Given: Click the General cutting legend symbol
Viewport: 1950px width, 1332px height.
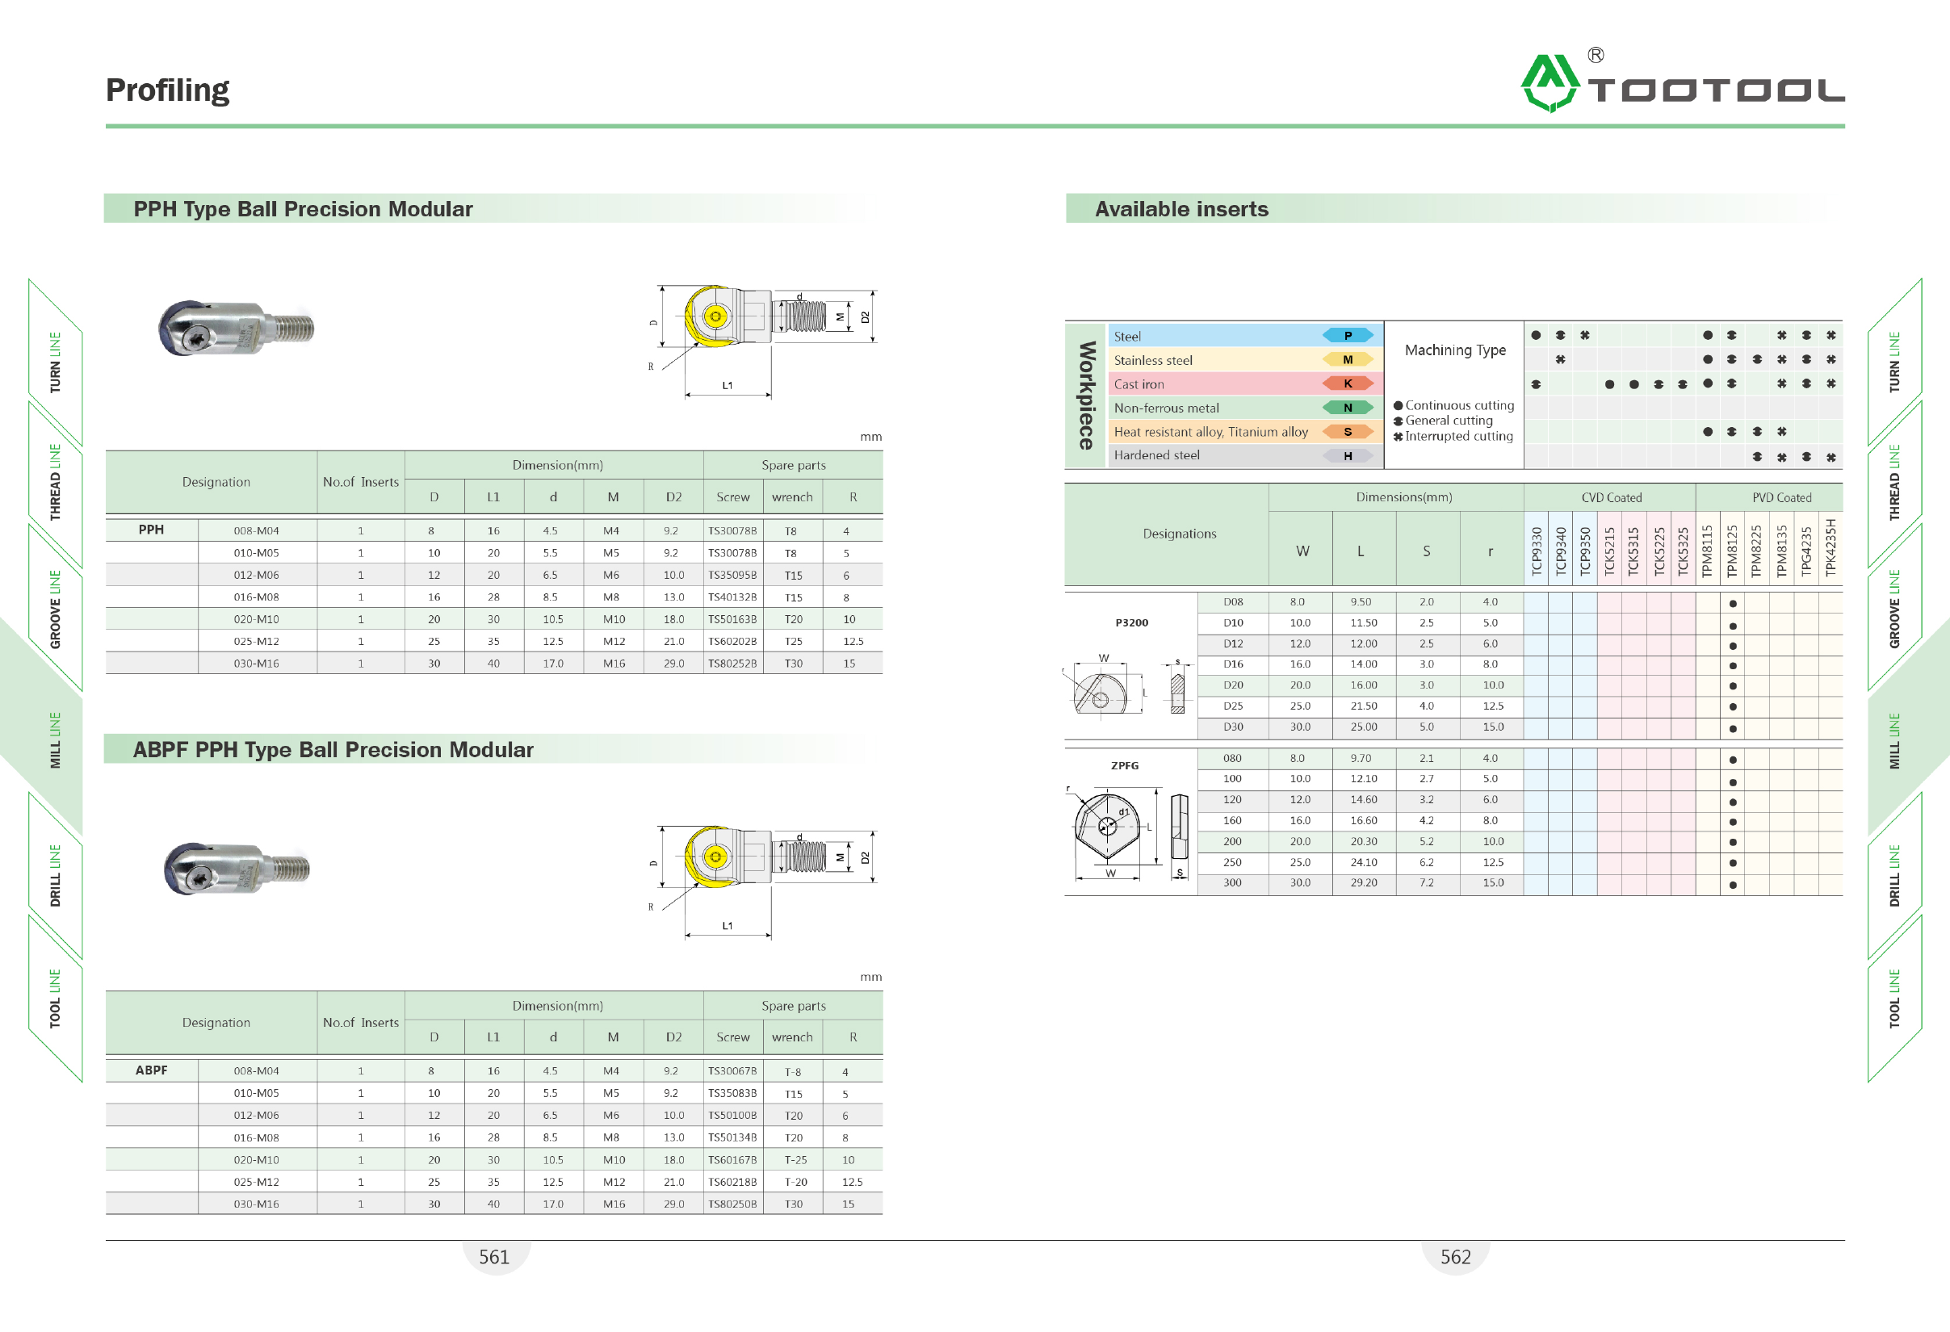Looking at the screenshot, I should point(1398,421).
